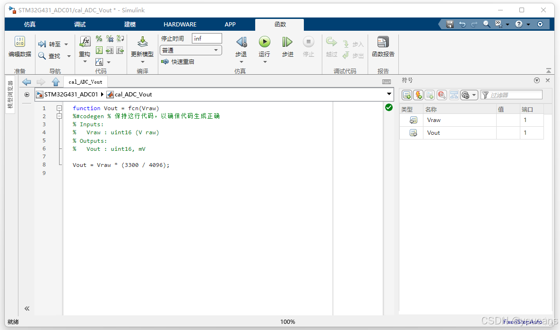The height and width of the screenshot is (330, 560).
Task: Expand the Refactor (重构) dropdown arrow
Action: click(85, 62)
